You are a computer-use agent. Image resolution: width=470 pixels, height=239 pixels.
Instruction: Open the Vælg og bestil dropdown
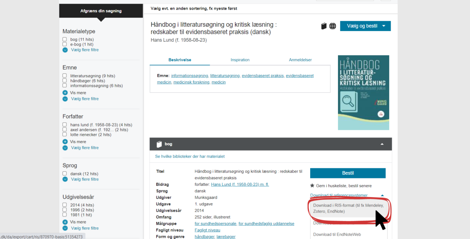pos(365,26)
